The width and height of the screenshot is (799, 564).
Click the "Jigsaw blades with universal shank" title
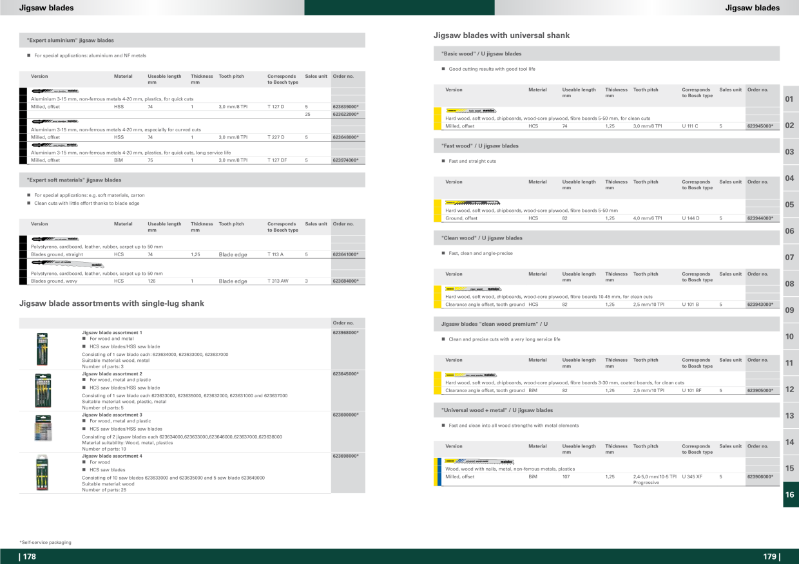502,36
